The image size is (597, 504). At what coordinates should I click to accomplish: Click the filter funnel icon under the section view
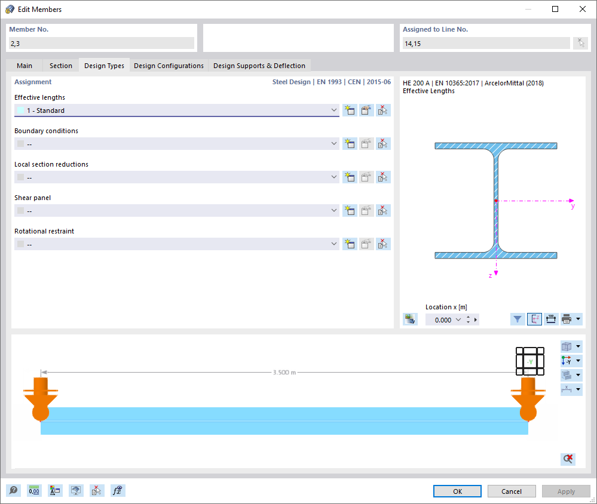(x=518, y=319)
